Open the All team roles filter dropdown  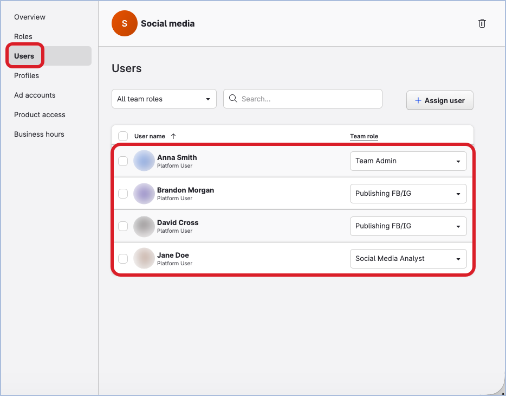164,99
